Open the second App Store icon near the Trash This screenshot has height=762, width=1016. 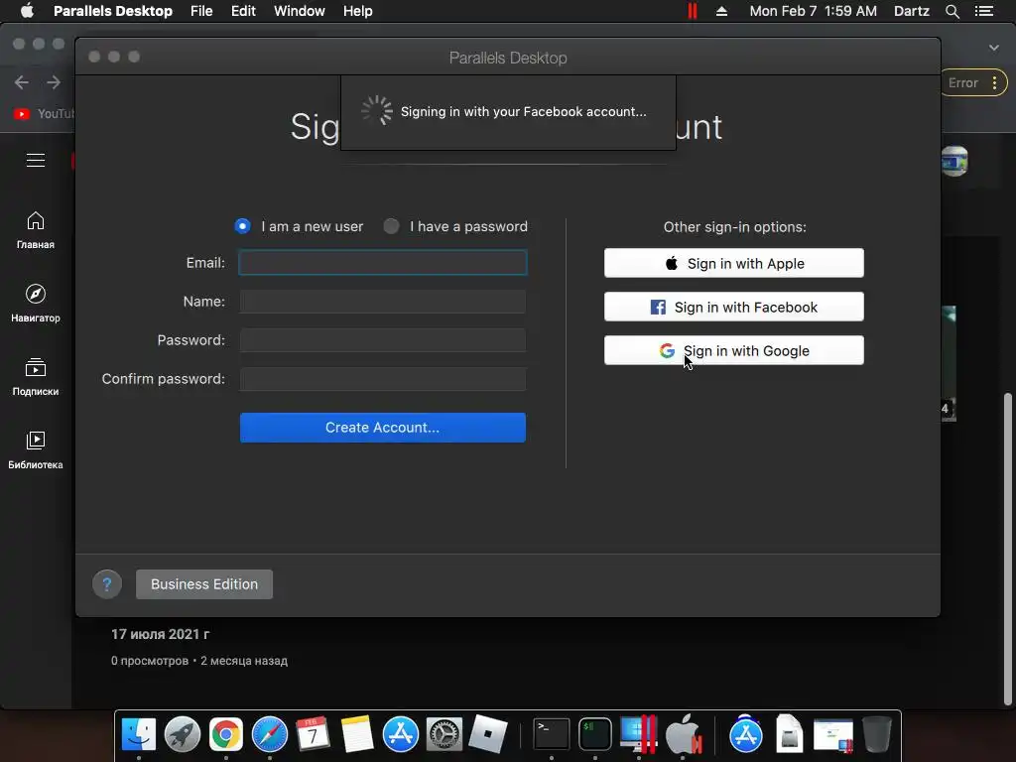(x=746, y=734)
